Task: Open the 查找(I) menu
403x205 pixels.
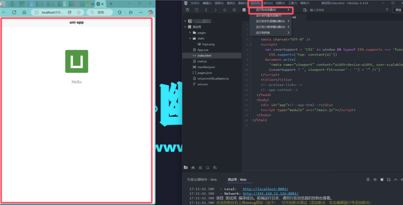Action: tap(231, 3)
